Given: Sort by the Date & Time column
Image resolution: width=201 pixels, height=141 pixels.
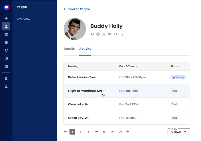Looking at the screenshot, I should (x=128, y=66).
